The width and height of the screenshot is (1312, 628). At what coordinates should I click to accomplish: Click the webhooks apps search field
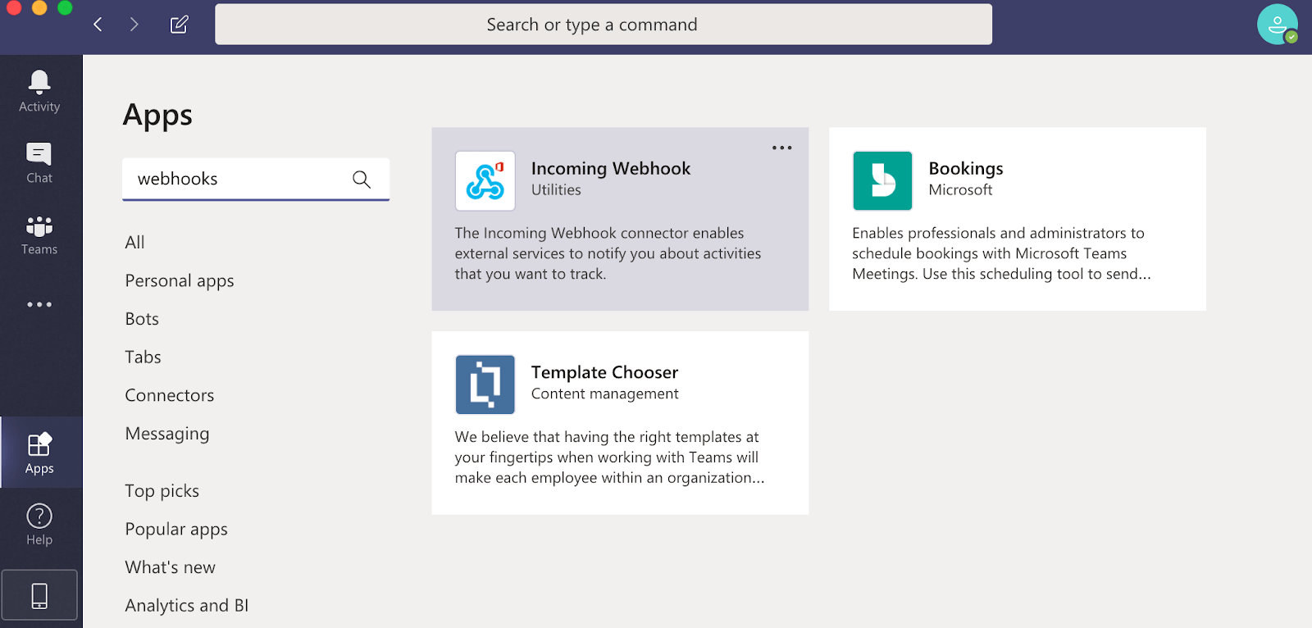(256, 179)
